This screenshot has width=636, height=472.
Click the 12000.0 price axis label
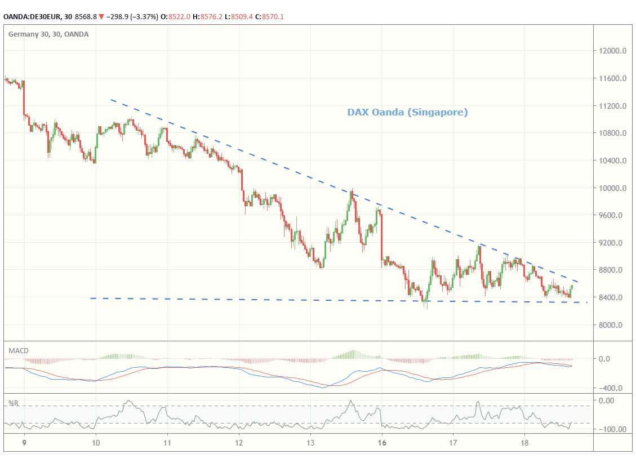pyautogui.click(x=612, y=51)
